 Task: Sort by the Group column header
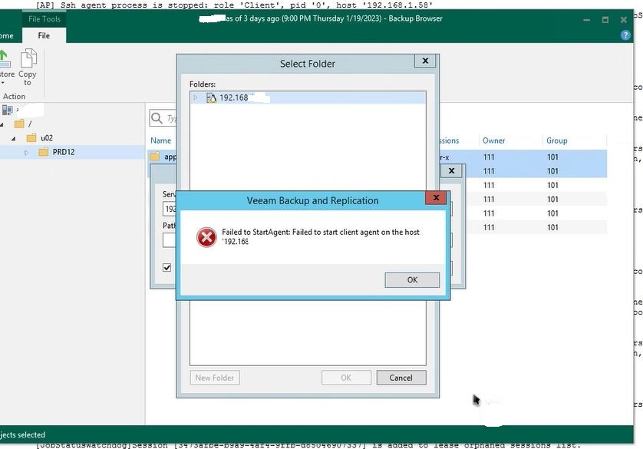(x=556, y=140)
